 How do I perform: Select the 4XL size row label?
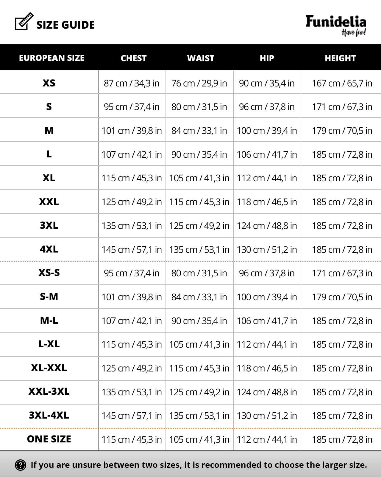49,249
